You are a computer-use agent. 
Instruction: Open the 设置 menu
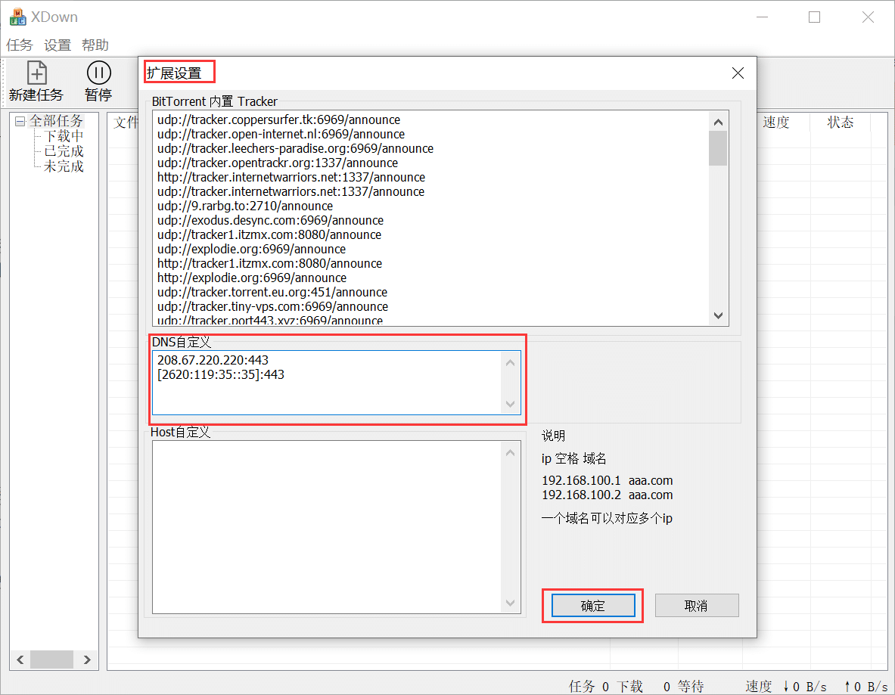tap(57, 45)
